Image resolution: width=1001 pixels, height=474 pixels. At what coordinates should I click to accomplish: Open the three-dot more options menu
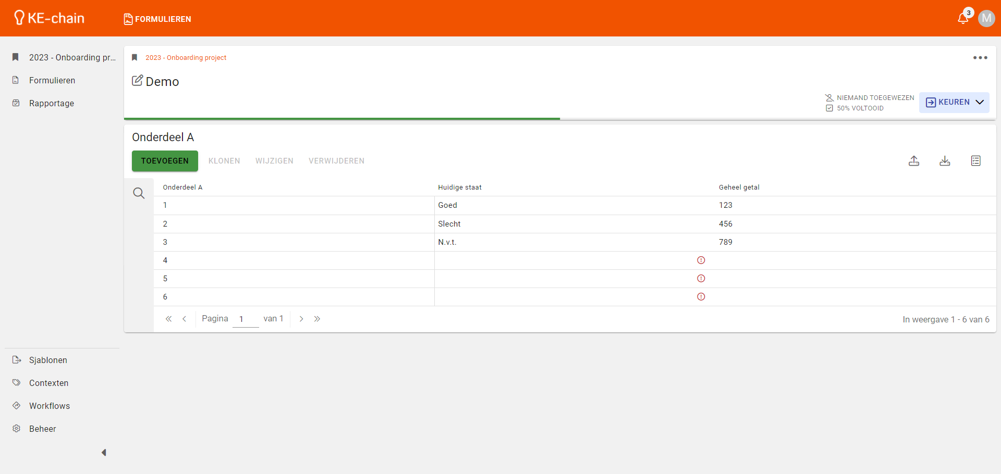[980, 58]
